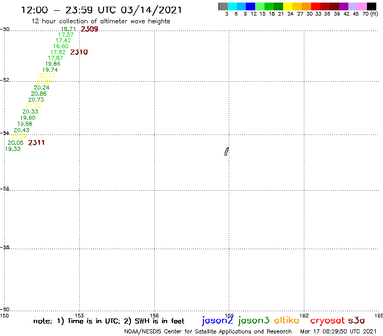Click the s3a satellite label

pos(357,320)
